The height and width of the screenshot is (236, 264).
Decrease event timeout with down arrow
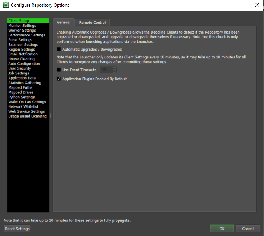pyautogui.click(x=114, y=71)
